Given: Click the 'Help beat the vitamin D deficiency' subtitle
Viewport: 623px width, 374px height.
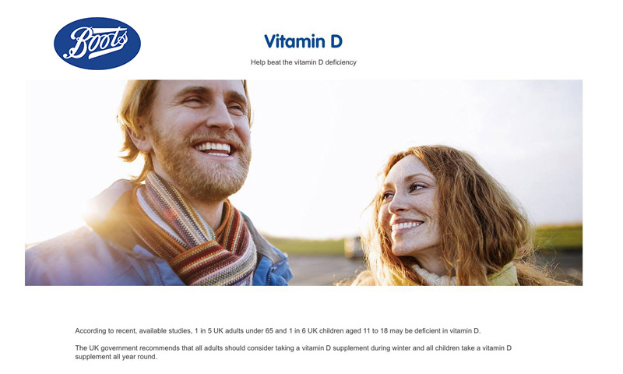Looking at the screenshot, I should click(x=304, y=62).
